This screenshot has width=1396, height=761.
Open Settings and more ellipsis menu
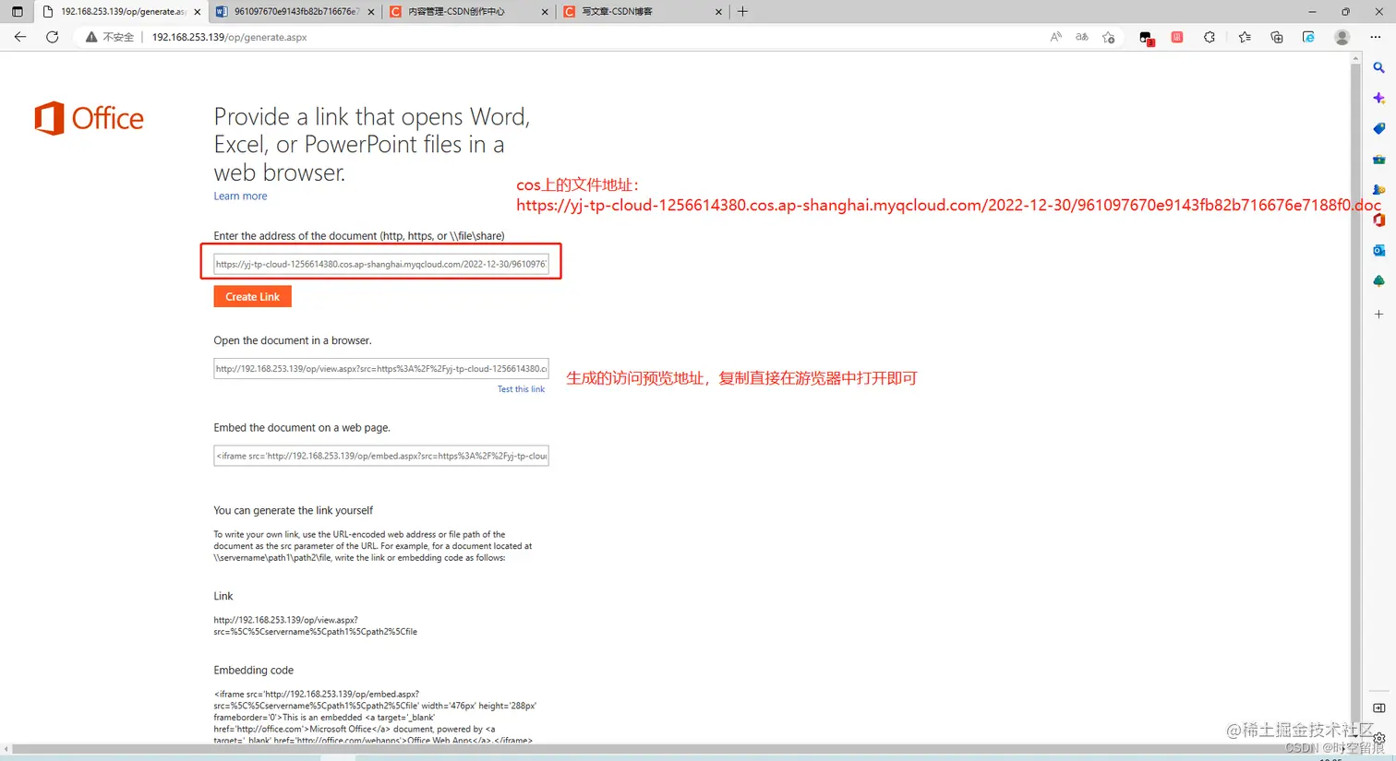[1376, 37]
